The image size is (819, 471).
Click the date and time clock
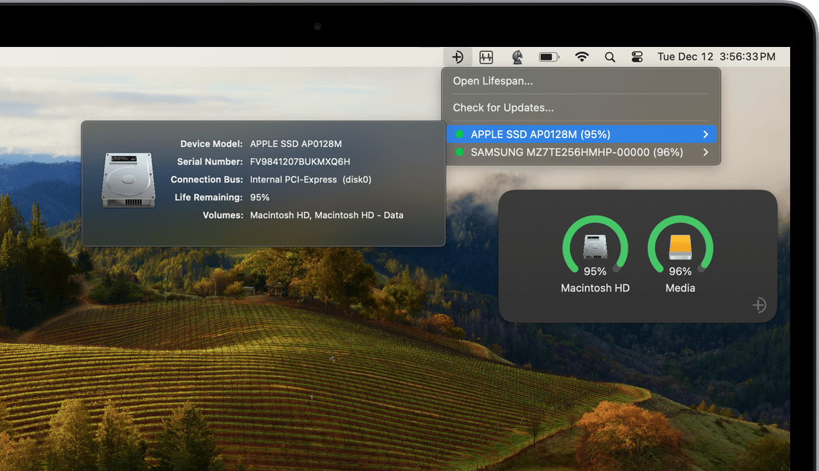click(x=716, y=57)
